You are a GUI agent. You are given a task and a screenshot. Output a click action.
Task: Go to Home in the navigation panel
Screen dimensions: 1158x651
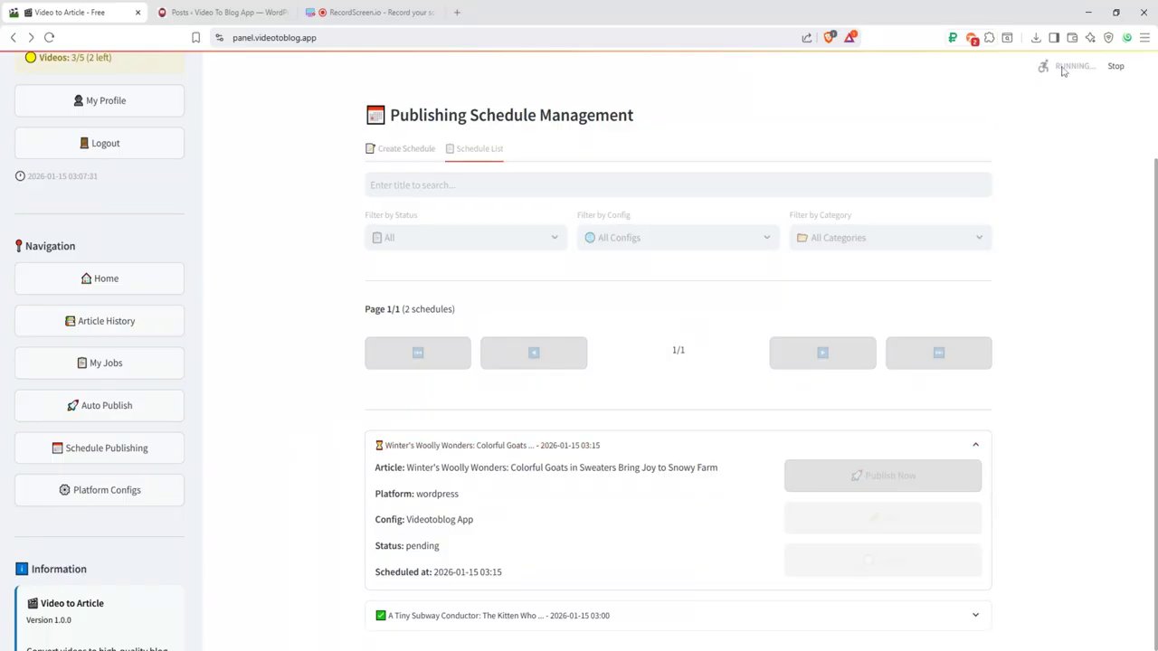pyautogui.click(x=100, y=278)
